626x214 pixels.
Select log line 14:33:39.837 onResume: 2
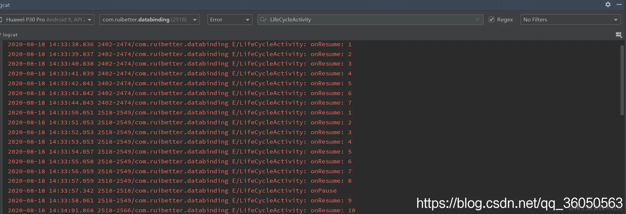[x=180, y=54]
